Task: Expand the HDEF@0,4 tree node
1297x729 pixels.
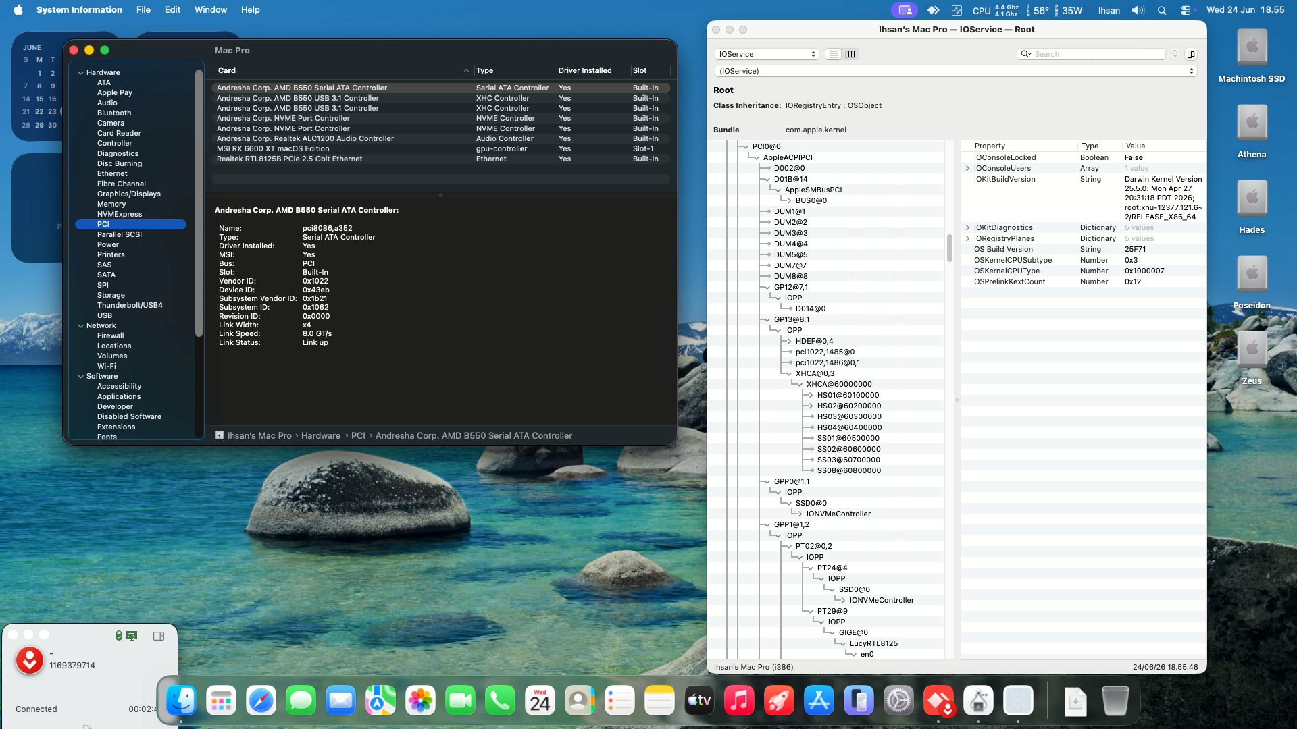Action: [788, 342]
